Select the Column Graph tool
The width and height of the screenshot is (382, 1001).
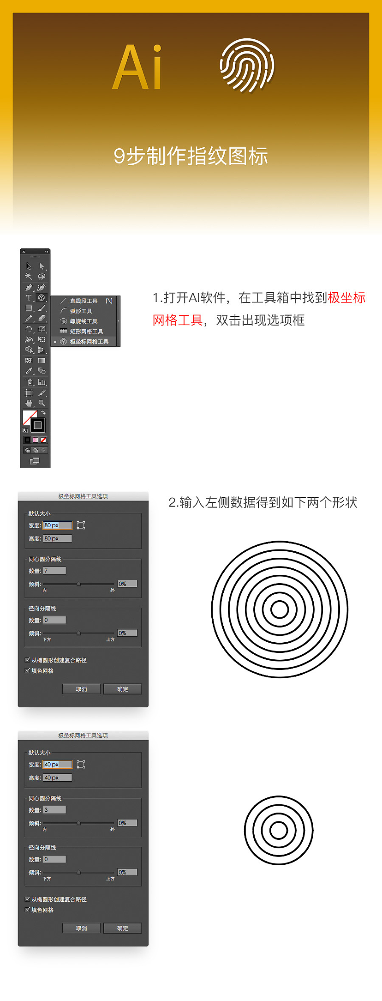pyautogui.click(x=42, y=382)
